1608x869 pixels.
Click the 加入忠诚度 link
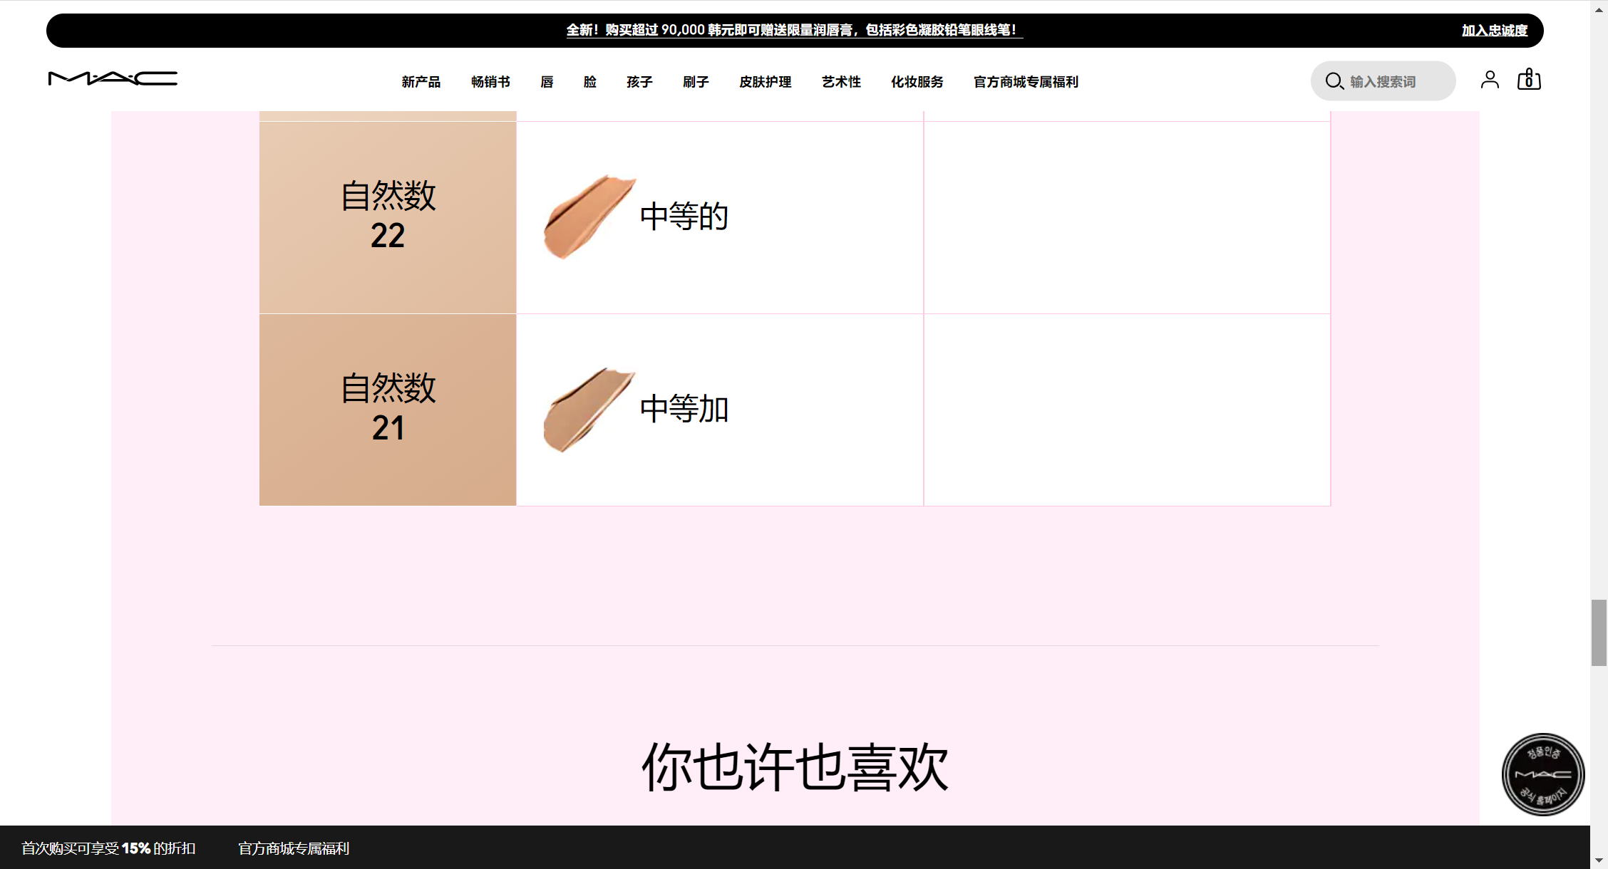point(1494,31)
